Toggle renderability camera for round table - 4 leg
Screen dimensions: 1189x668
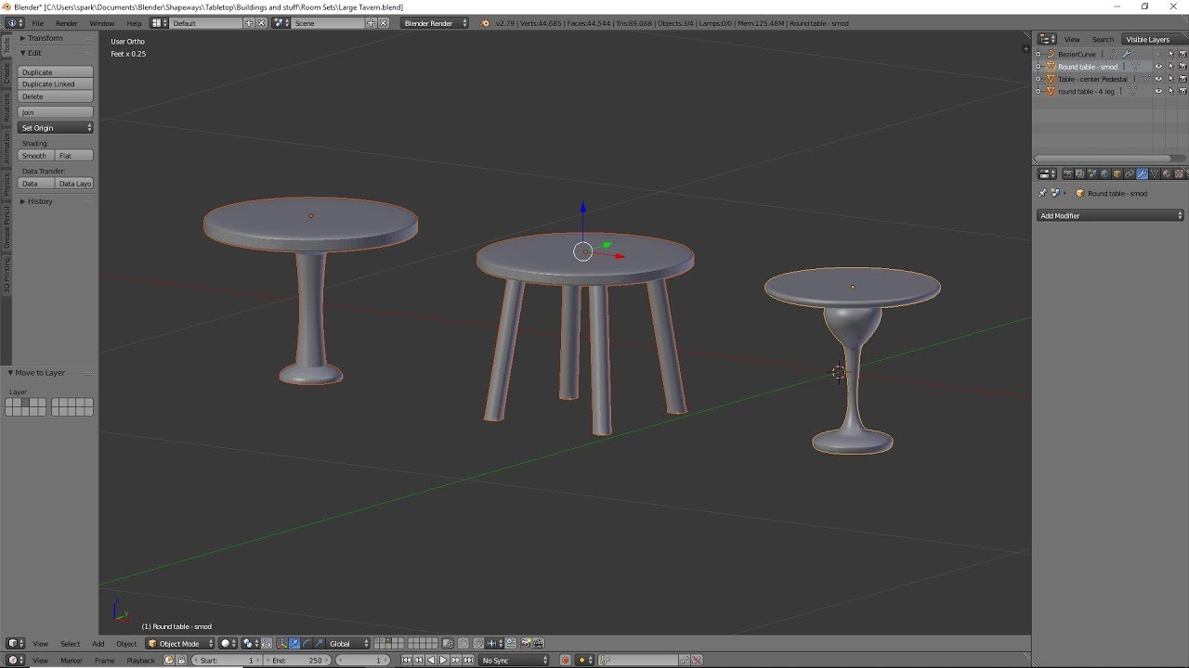tap(1182, 91)
